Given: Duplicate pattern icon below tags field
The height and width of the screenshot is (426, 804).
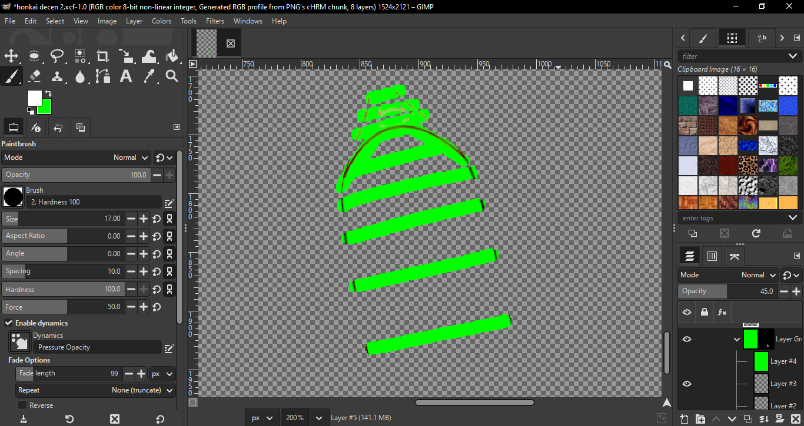Looking at the screenshot, I should [693, 233].
